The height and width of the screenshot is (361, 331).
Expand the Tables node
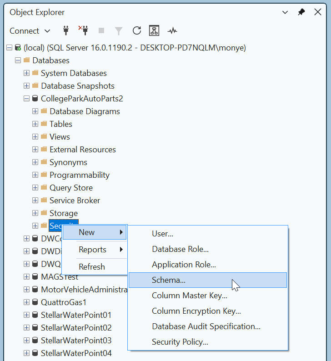click(35, 124)
